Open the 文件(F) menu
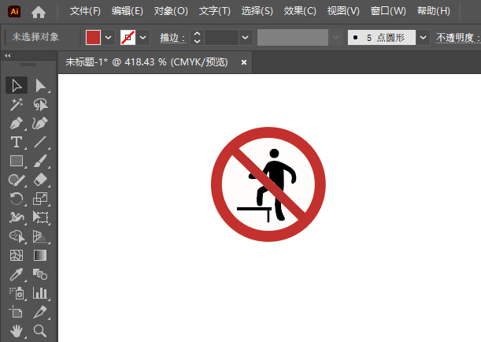This screenshot has height=342, width=481. point(85,11)
